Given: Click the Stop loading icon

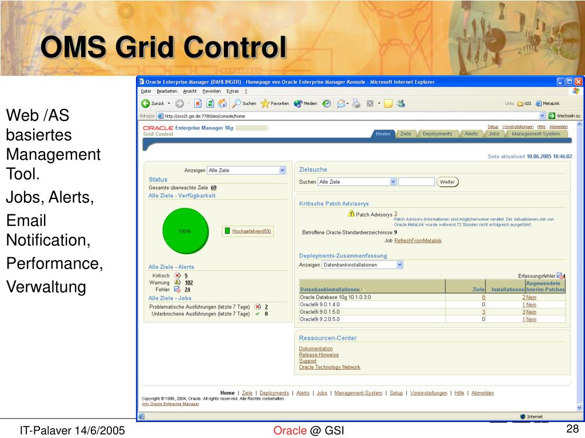Looking at the screenshot, I should 198,104.
